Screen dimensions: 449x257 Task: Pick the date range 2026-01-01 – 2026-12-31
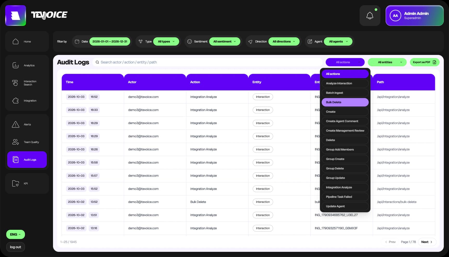point(110,41)
